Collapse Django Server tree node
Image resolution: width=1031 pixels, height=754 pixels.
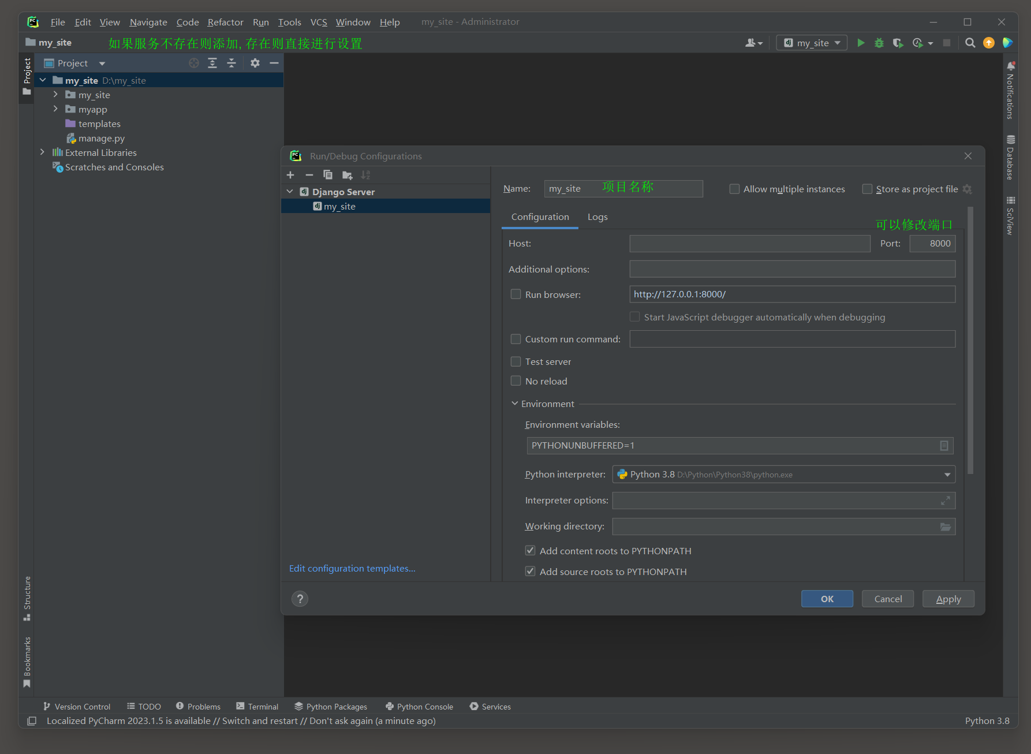click(290, 191)
